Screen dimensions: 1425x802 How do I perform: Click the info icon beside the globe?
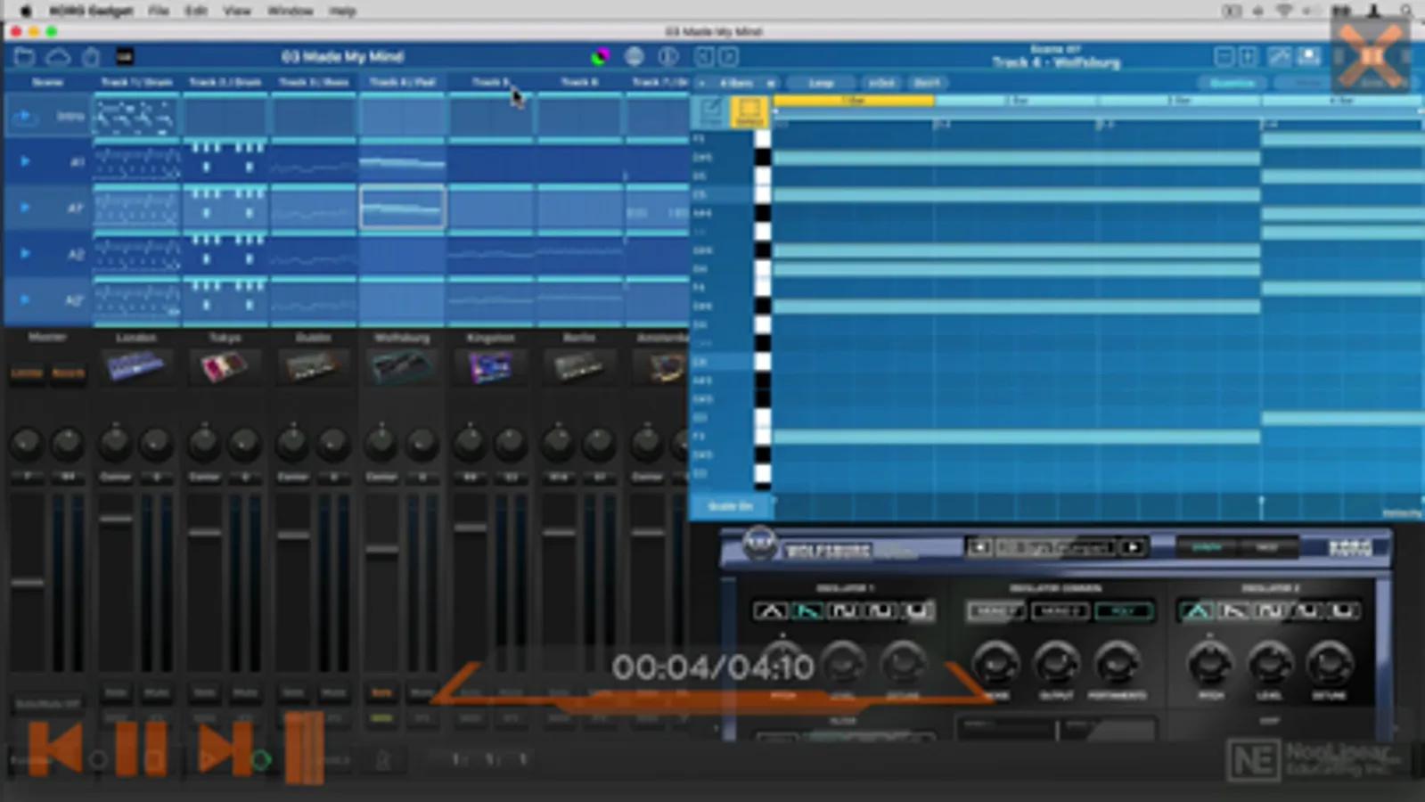pos(667,57)
